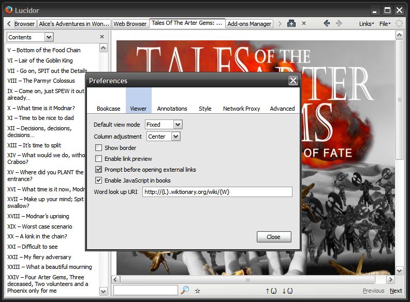
Task: Click the star bookmark icon
Action: 197,291
